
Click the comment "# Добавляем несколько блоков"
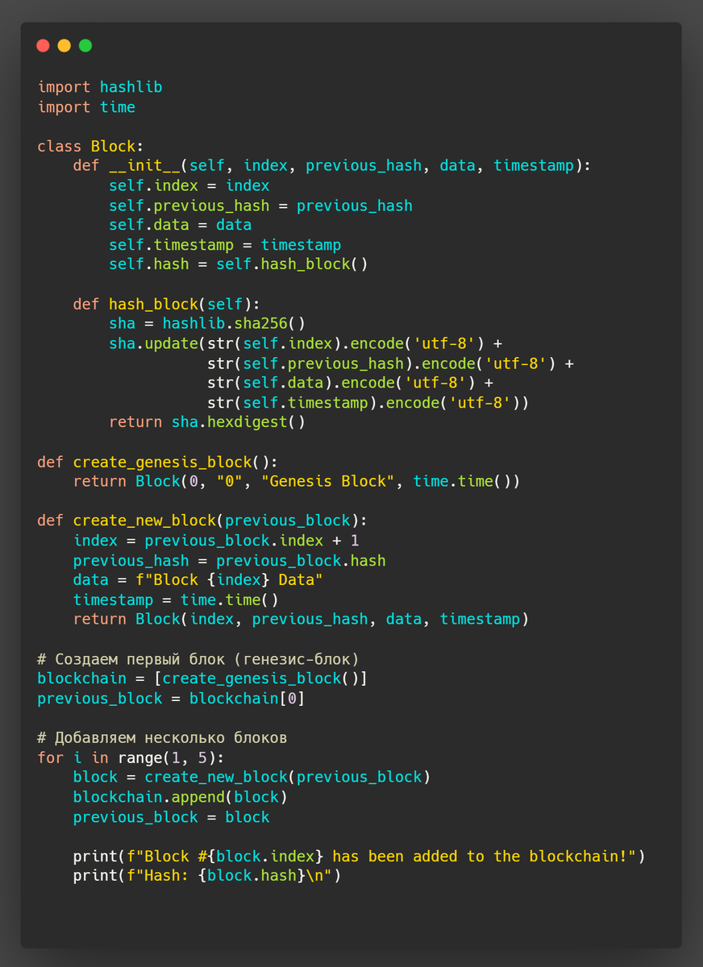pyautogui.click(x=162, y=738)
